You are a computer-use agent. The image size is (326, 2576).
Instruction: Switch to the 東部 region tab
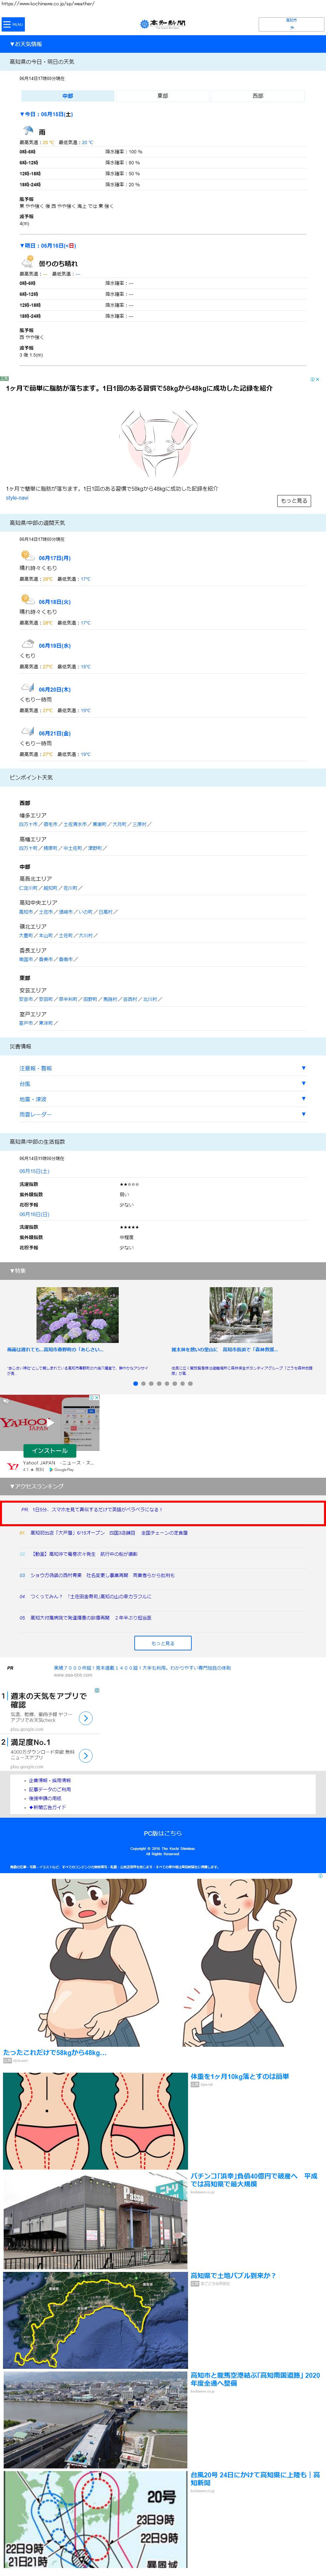pyautogui.click(x=162, y=96)
